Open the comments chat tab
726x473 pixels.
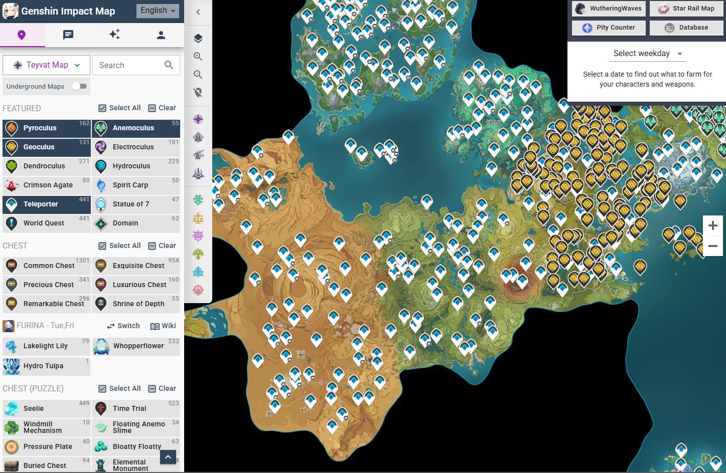68,35
